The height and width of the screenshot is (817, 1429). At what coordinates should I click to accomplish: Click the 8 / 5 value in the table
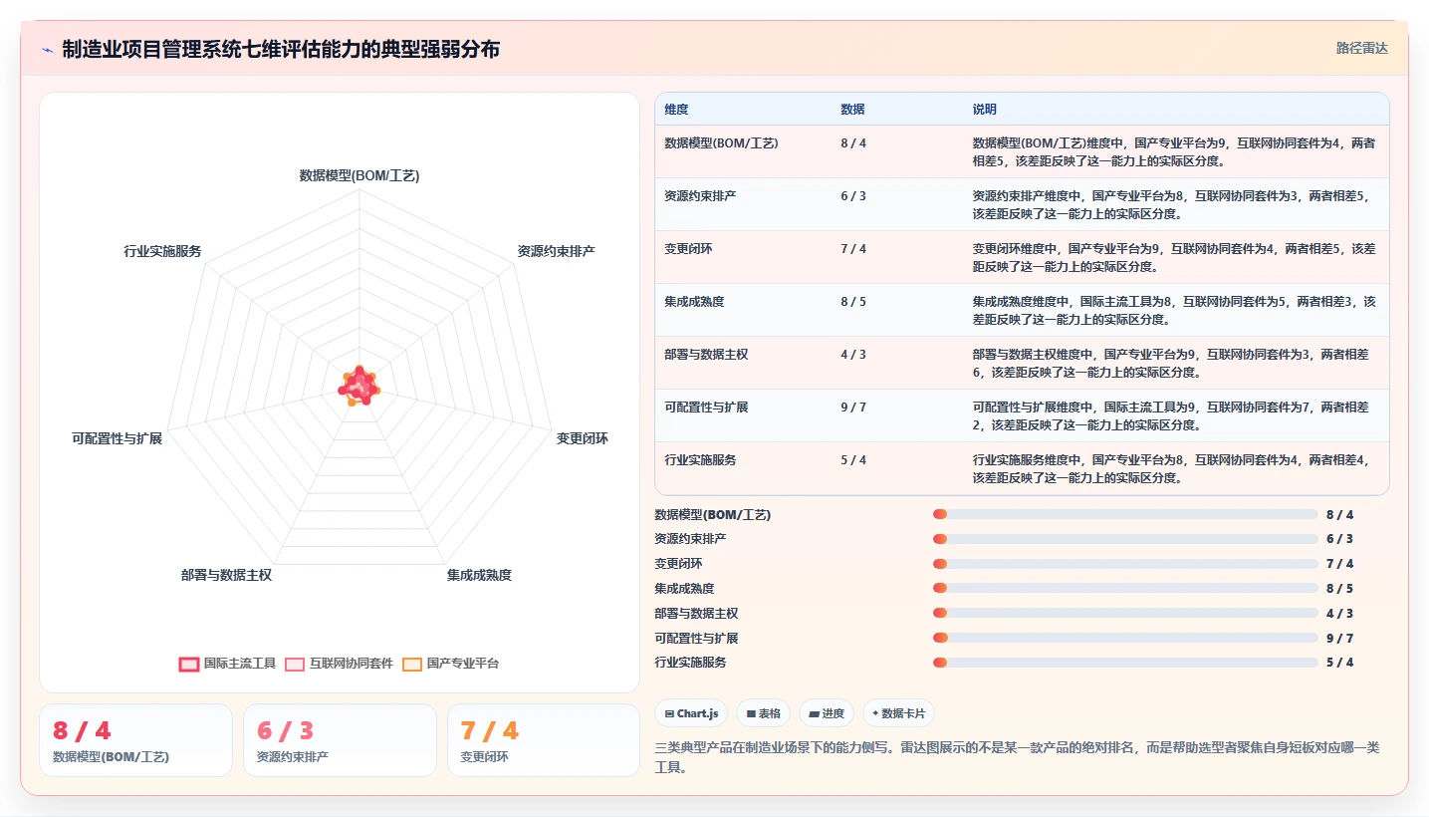(x=853, y=301)
